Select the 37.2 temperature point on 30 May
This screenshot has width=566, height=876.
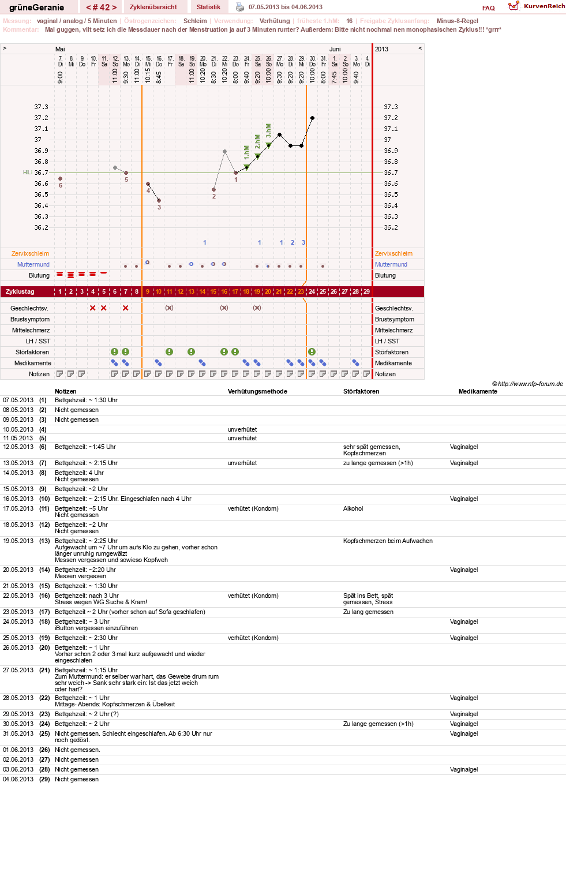tap(312, 118)
